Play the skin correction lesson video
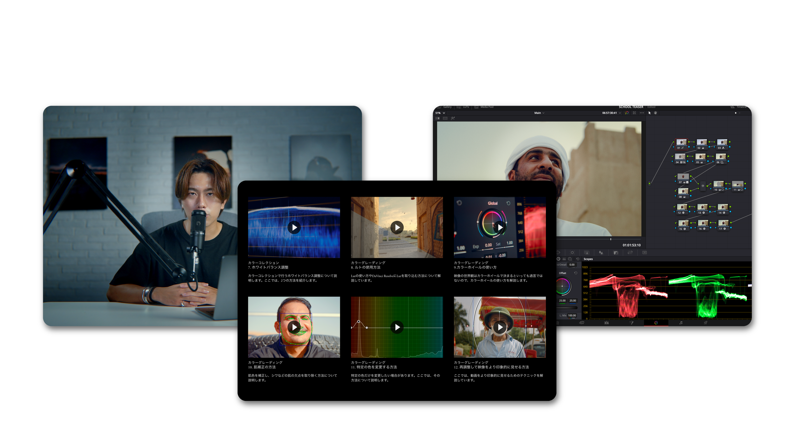The image size is (794, 446). (294, 327)
